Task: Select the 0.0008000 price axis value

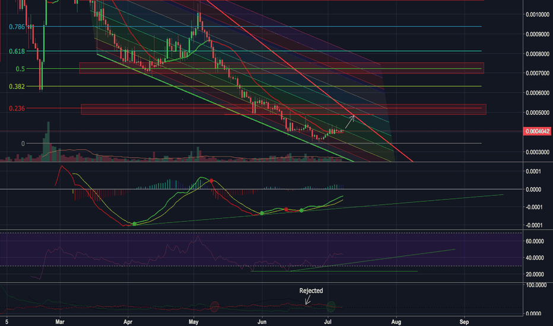Action: click(x=538, y=54)
